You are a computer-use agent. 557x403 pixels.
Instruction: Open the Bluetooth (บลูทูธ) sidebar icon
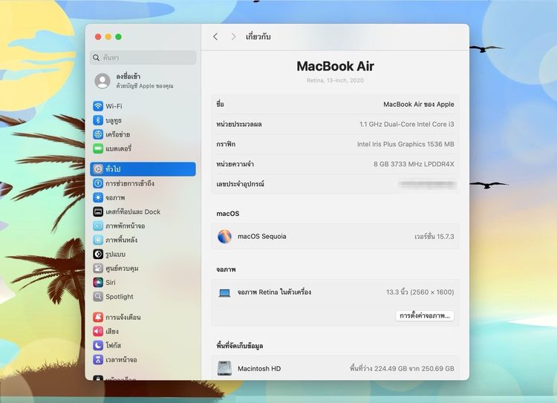click(98, 120)
